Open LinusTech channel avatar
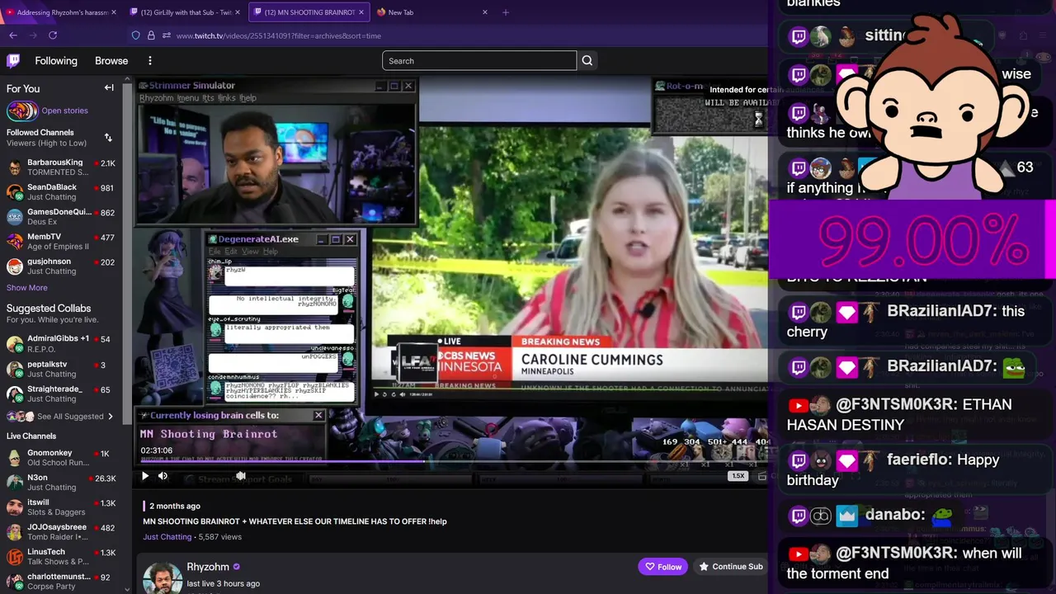Screen dimensions: 1056x594 tap(14, 557)
